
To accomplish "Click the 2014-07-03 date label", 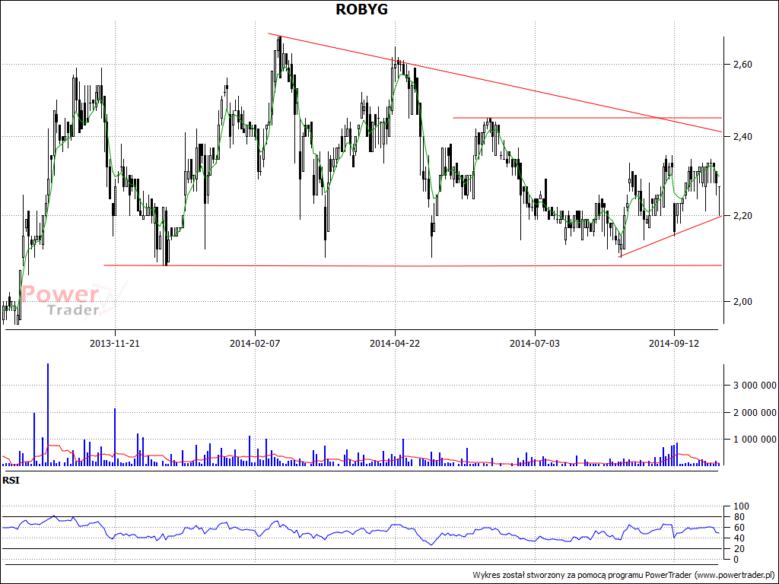I will (535, 343).
